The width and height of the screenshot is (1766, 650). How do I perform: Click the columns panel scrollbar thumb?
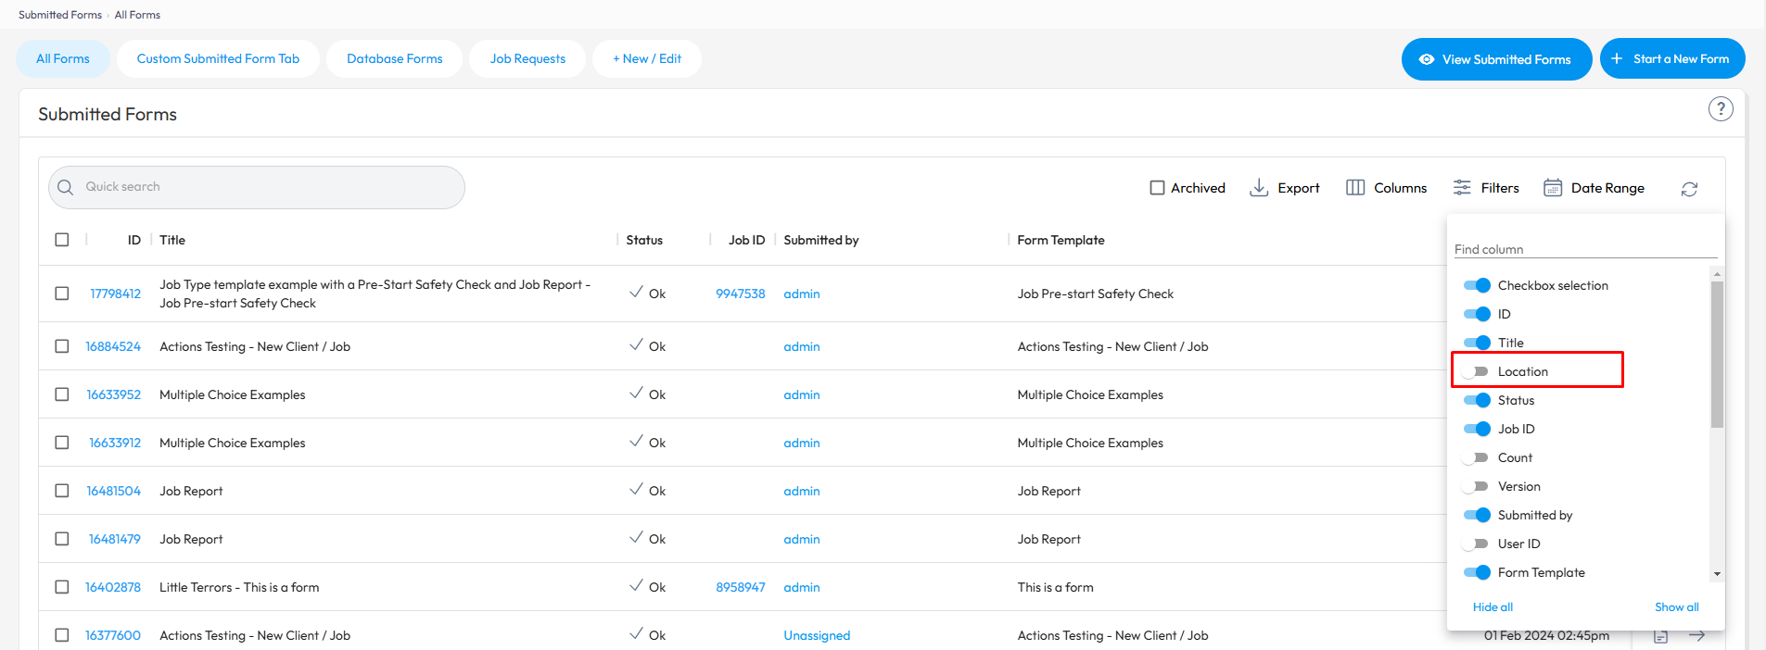[x=1717, y=355]
